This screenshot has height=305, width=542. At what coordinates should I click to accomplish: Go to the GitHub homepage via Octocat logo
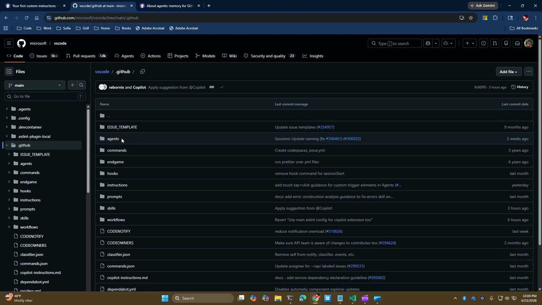[x=21, y=43]
